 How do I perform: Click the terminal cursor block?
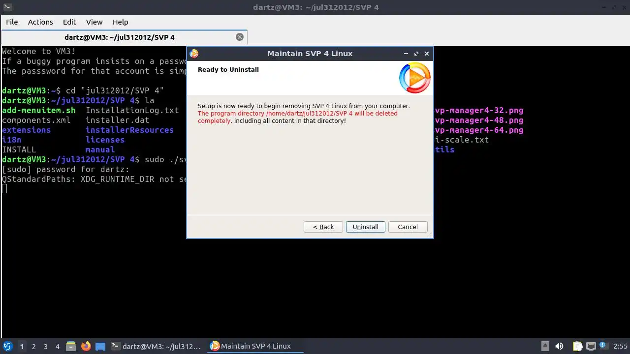pos(4,189)
